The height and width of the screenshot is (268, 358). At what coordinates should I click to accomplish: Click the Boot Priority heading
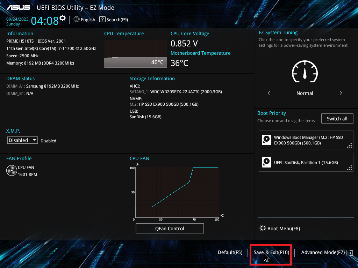(x=271, y=113)
